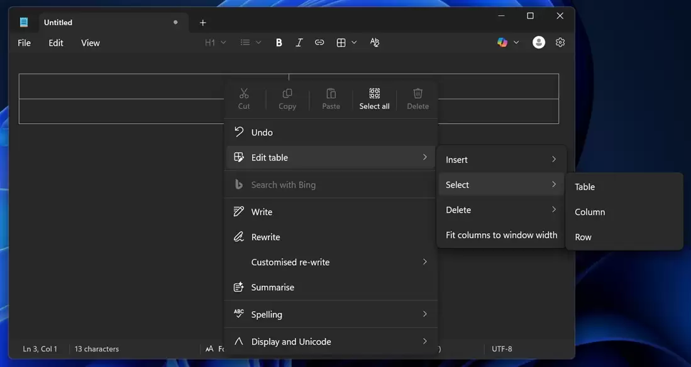Click Fit columns to window width
The height and width of the screenshot is (367, 691).
click(x=500, y=234)
